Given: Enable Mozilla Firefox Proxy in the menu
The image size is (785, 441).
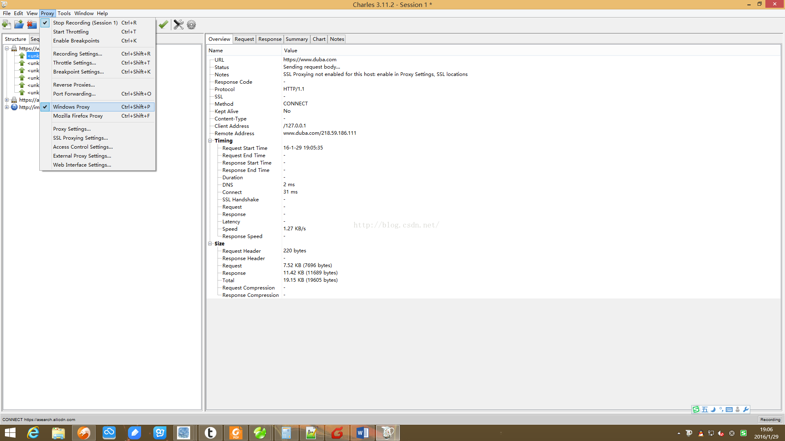Looking at the screenshot, I should point(97,116).
